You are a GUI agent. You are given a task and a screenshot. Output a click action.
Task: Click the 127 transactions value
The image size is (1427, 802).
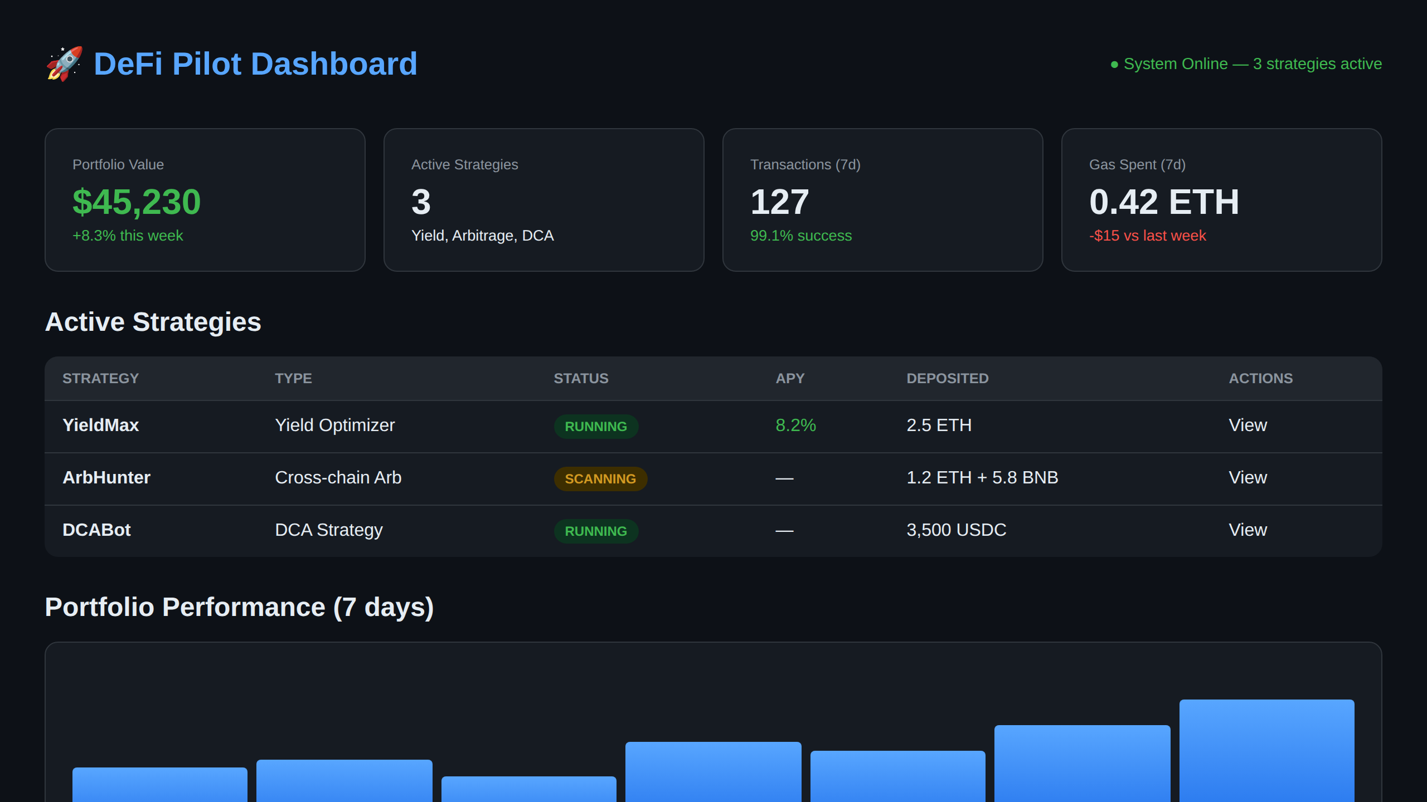click(x=779, y=202)
